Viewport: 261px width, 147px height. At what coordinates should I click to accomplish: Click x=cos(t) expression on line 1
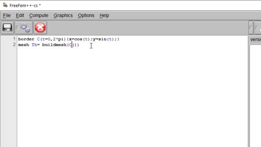tap(80, 39)
